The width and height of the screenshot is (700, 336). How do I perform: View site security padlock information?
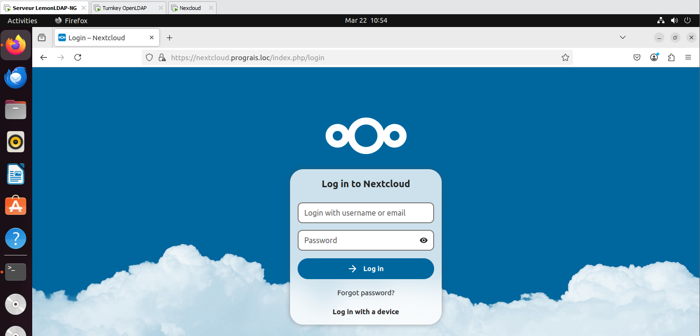tap(162, 57)
